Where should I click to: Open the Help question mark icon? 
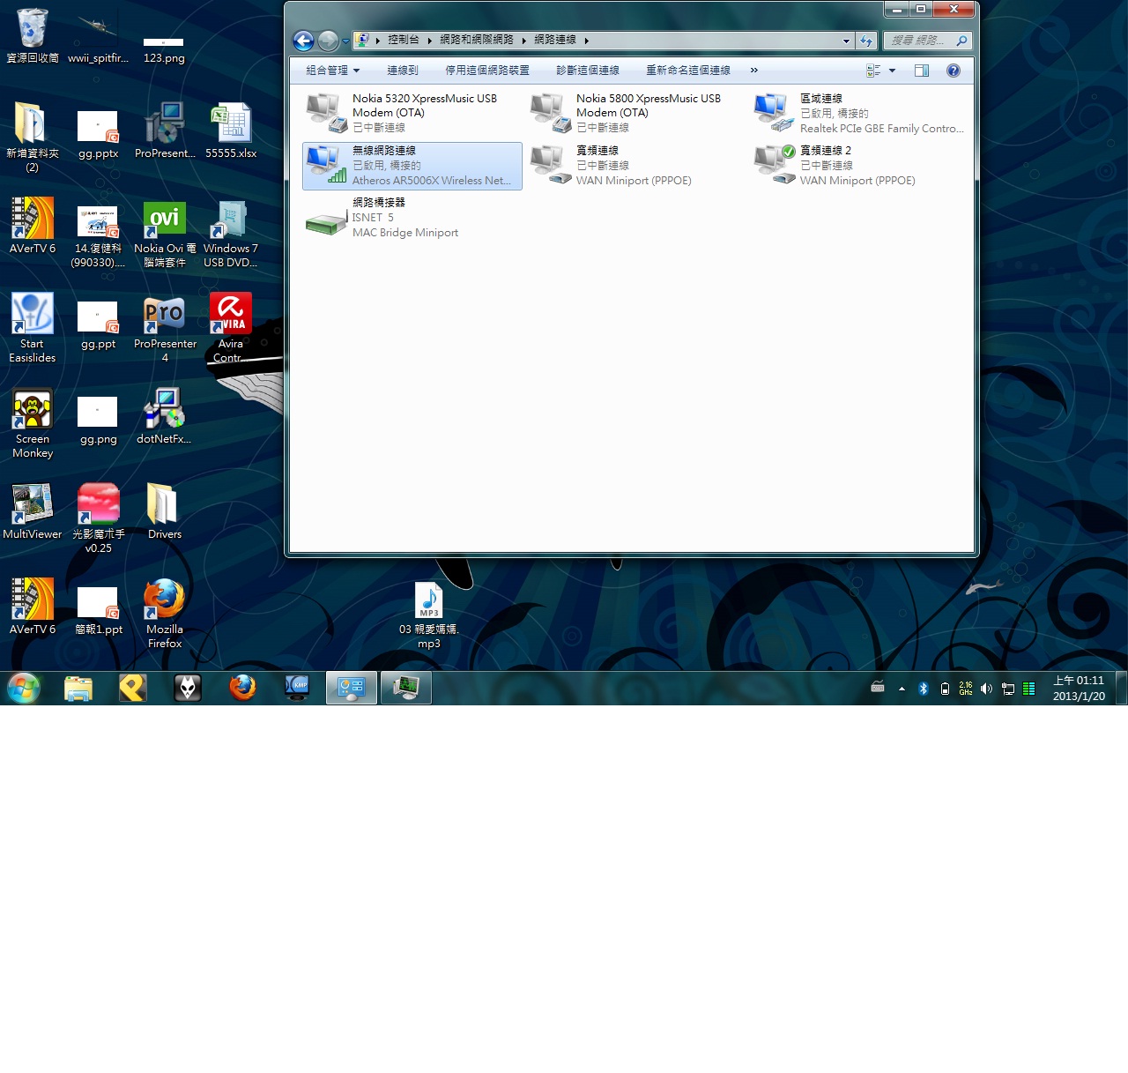click(953, 71)
